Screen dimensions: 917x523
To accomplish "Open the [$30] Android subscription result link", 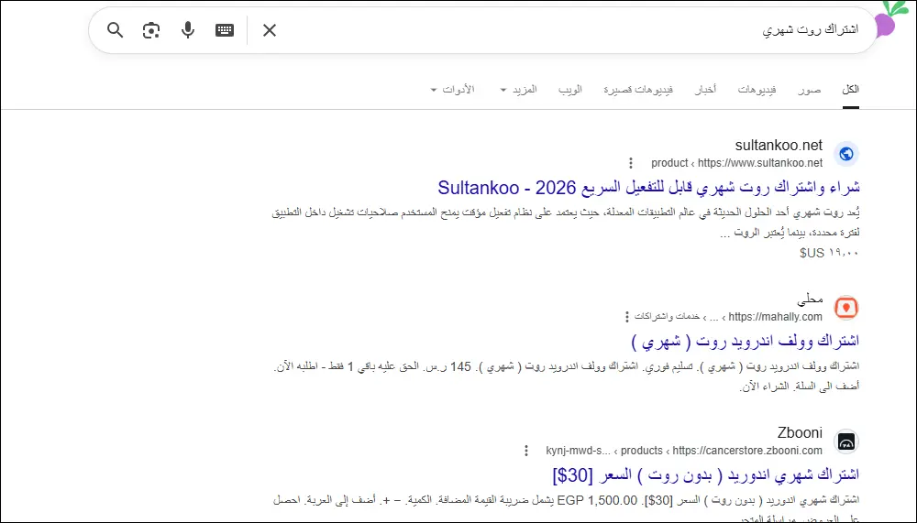I will tap(706, 475).
